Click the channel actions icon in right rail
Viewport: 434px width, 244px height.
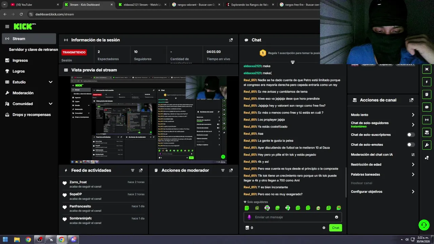coord(427,132)
